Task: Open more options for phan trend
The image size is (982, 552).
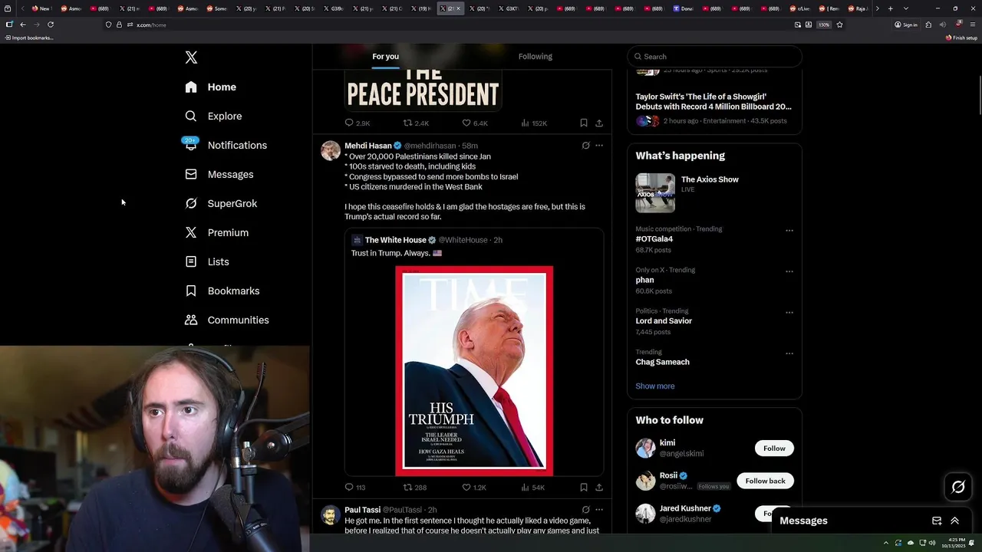Action: [789, 272]
